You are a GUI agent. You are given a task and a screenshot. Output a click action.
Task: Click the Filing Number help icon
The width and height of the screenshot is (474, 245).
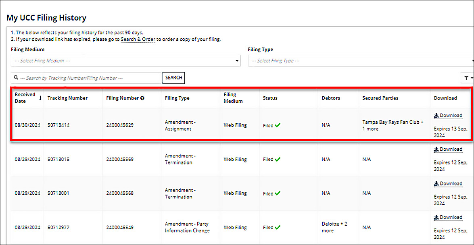tap(142, 98)
